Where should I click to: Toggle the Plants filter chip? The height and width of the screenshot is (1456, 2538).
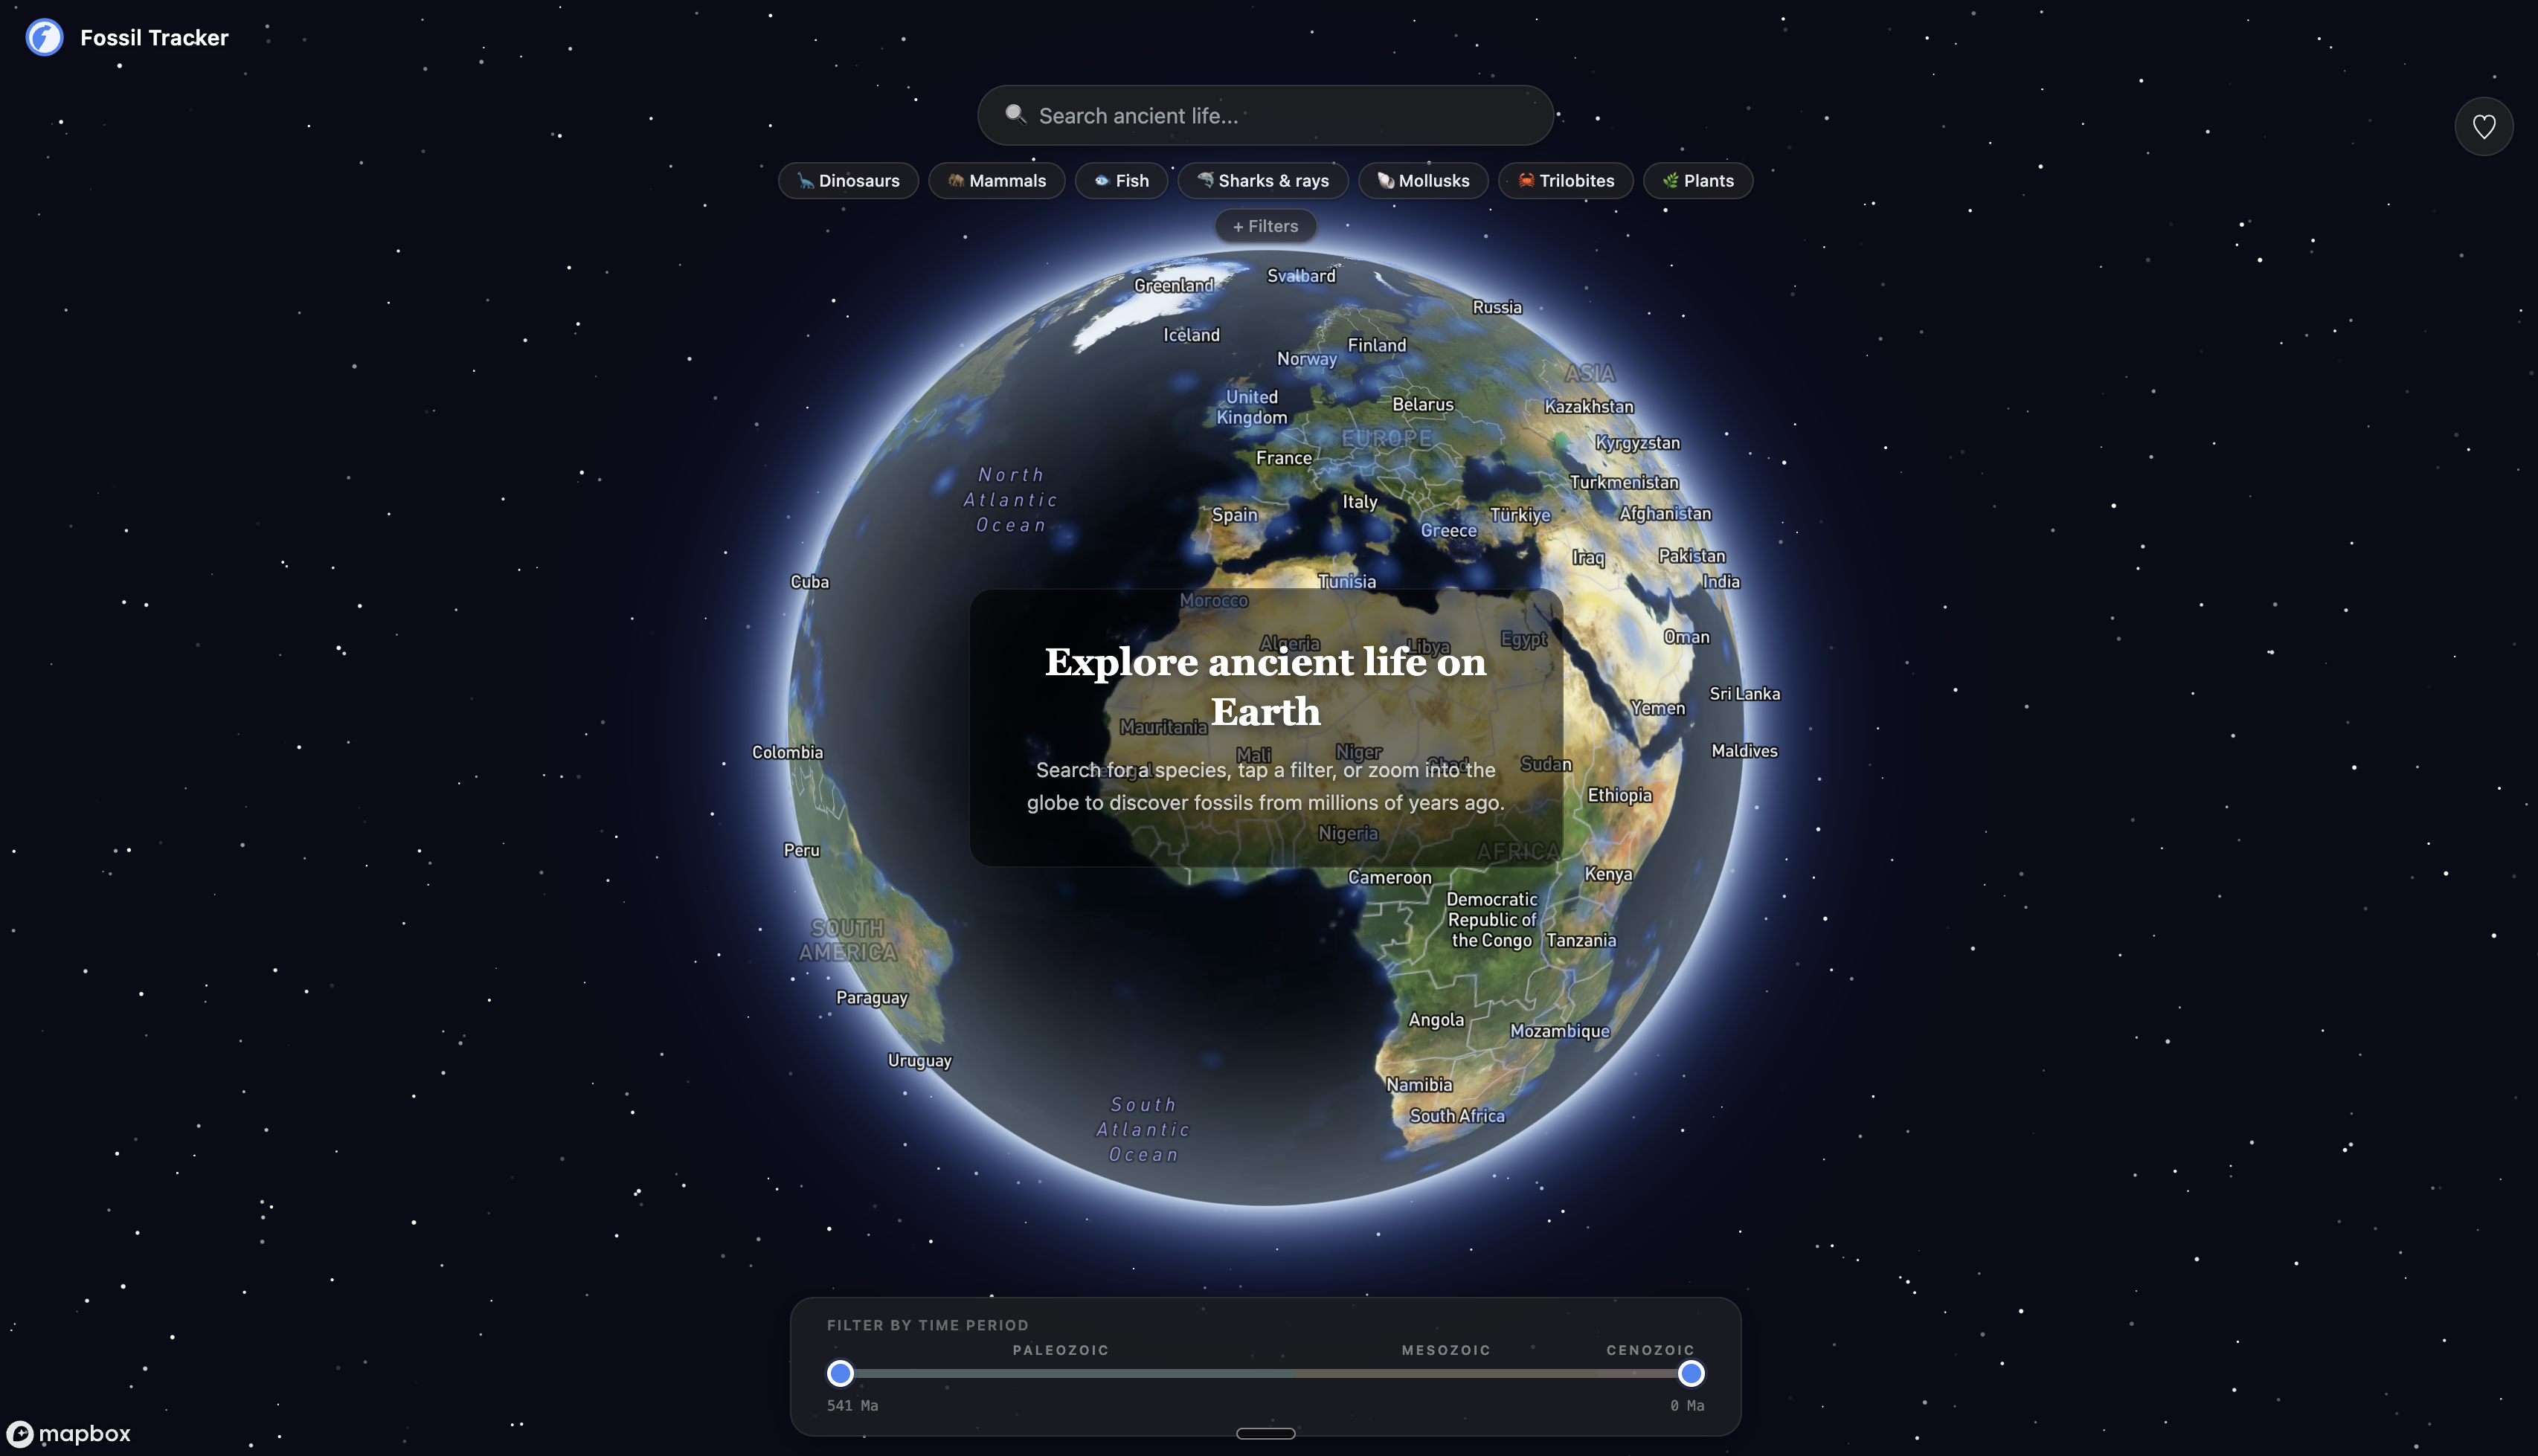coord(1698,181)
